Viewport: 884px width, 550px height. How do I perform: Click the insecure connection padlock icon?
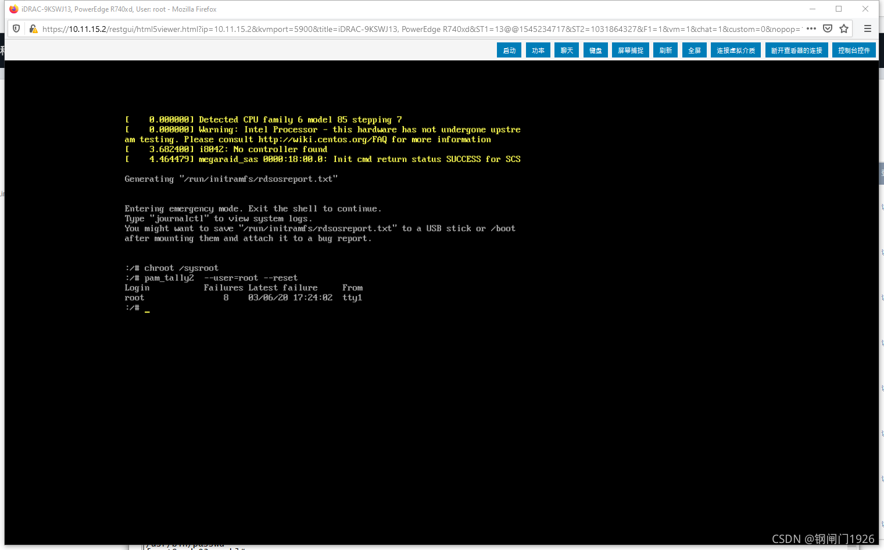[x=33, y=28]
